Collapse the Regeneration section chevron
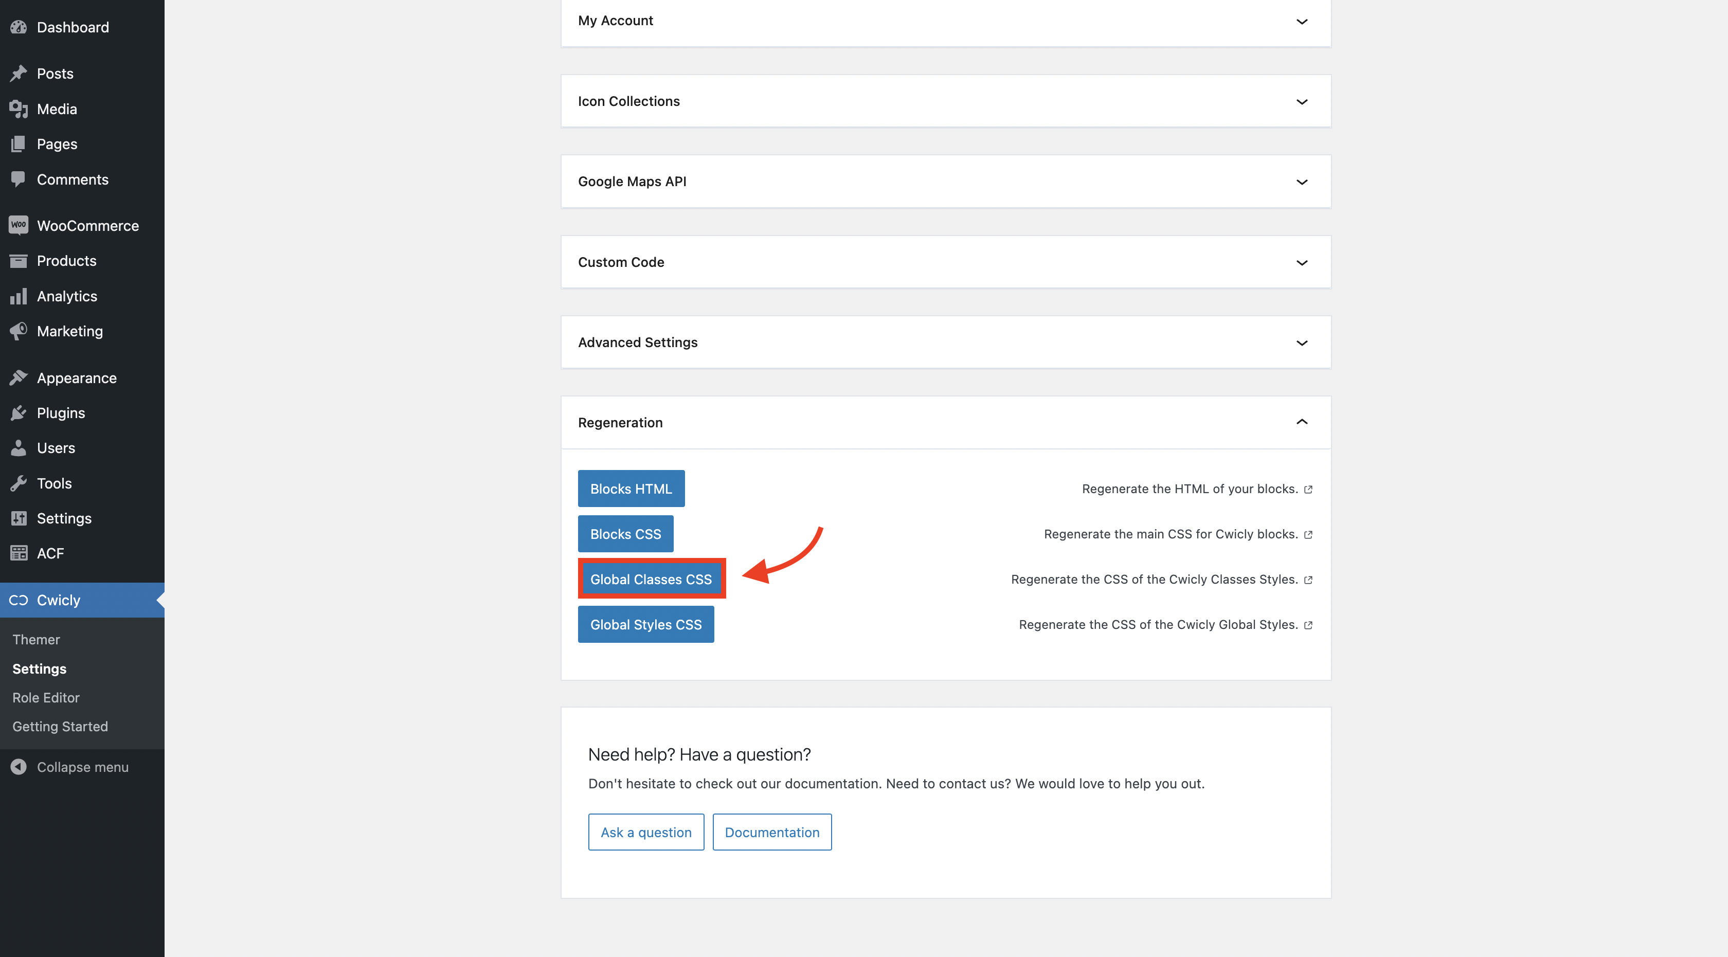Screen dimensions: 1728x957 (x=1301, y=423)
